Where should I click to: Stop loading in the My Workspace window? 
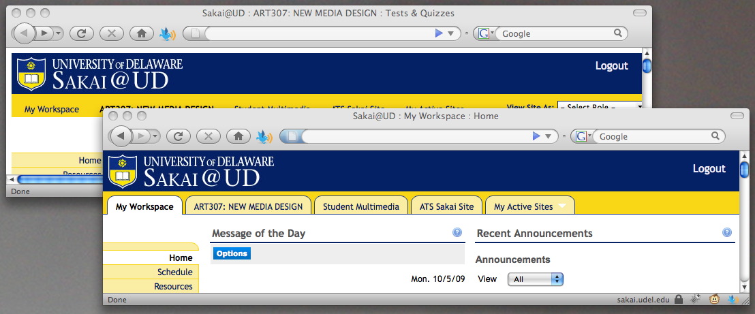[209, 136]
